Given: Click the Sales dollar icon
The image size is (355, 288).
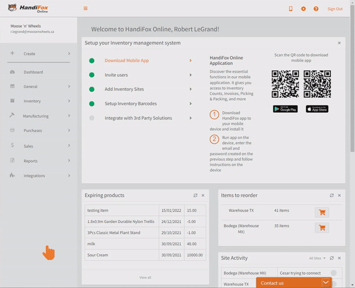Looking at the screenshot, I should [12, 145].
